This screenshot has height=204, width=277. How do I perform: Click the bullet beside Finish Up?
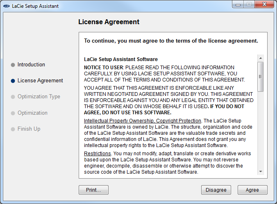13,129
